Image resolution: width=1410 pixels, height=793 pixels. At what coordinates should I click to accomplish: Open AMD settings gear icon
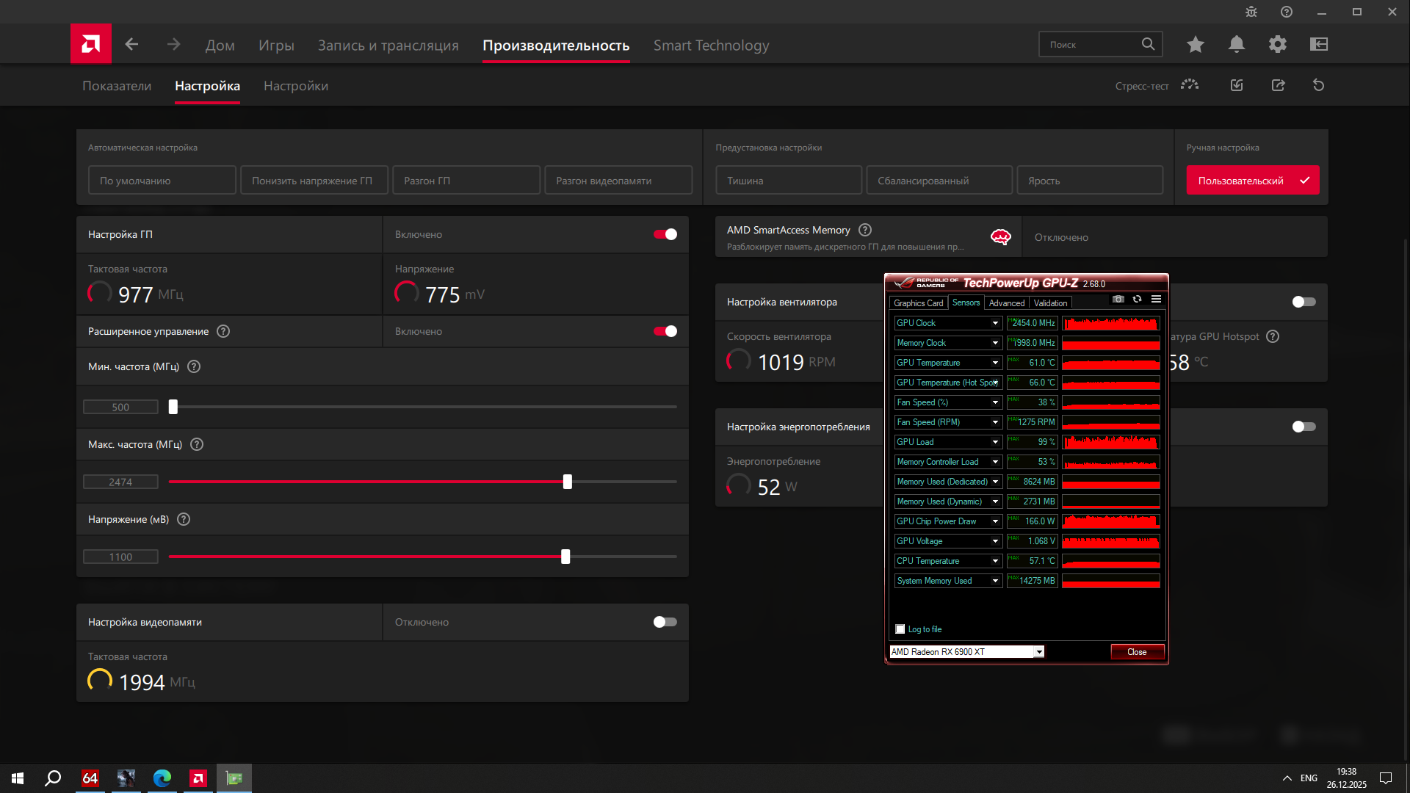(1277, 45)
